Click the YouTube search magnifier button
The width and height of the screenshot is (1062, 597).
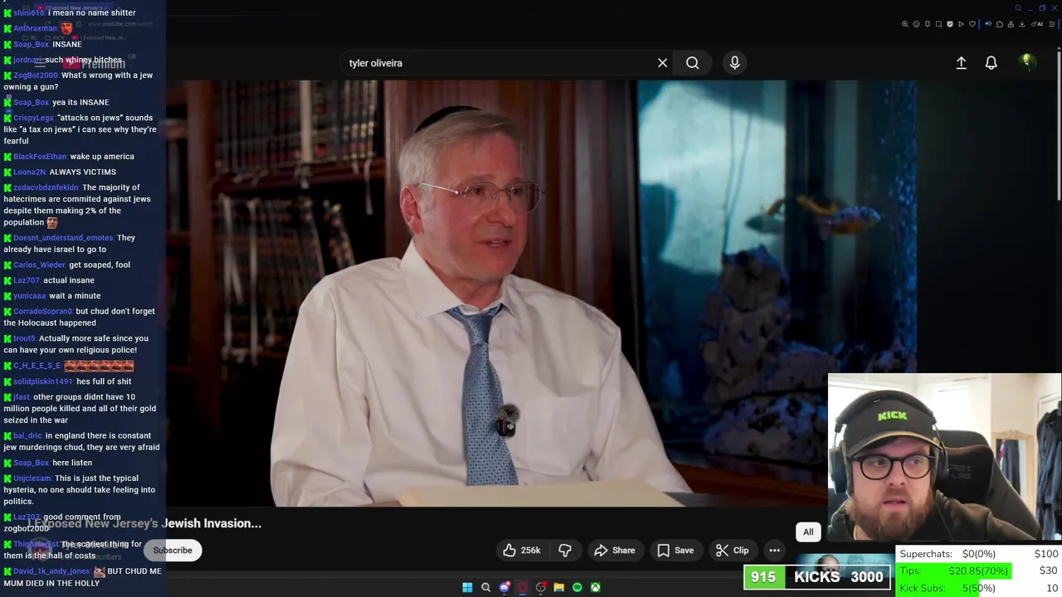(x=692, y=63)
